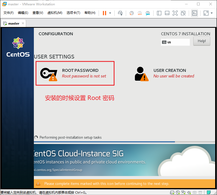Pause the virtual machine with the orange button

tap(104, 13)
